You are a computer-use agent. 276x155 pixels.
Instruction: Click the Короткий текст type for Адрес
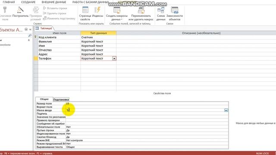98,54
